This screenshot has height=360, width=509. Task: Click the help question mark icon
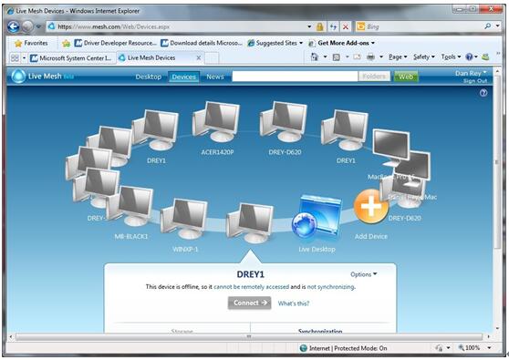[483, 93]
